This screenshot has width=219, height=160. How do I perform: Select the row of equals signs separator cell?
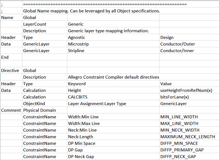[x=105, y=4]
